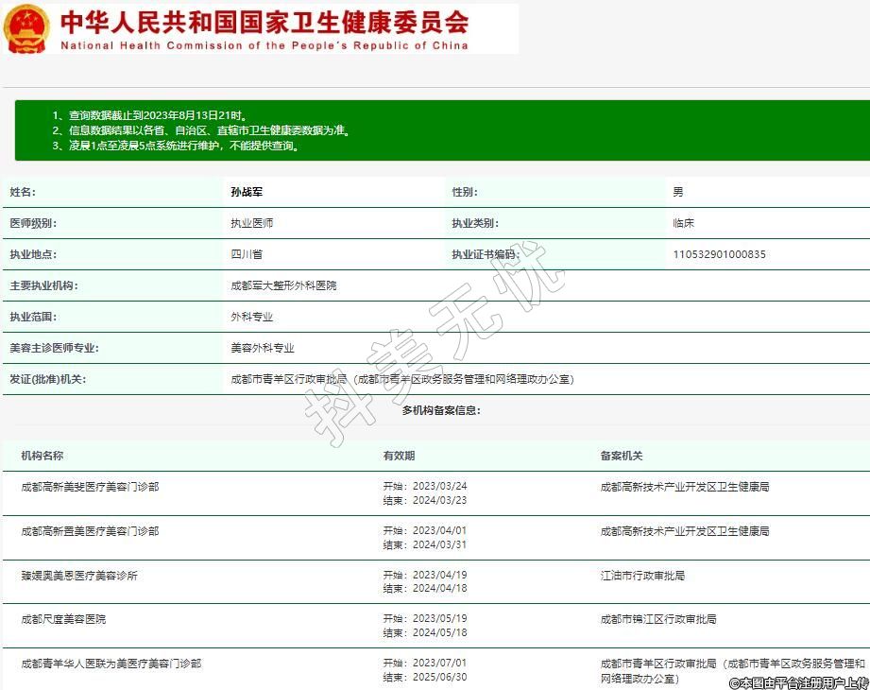Click the 发证(批准)机关 issuing authority value

point(402,379)
